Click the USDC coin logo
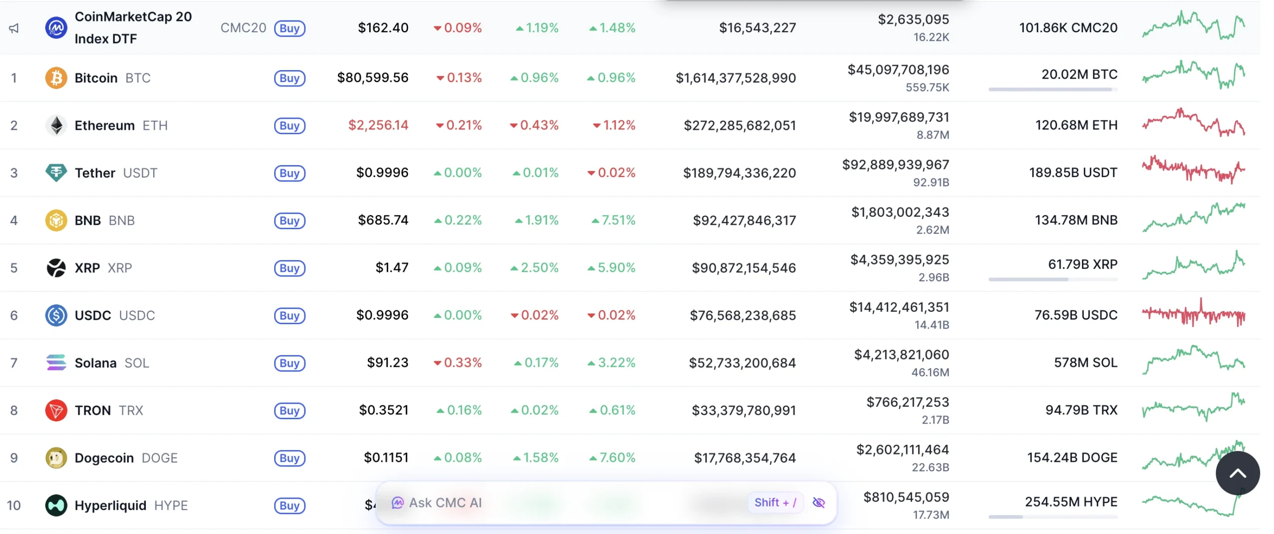 (x=56, y=315)
